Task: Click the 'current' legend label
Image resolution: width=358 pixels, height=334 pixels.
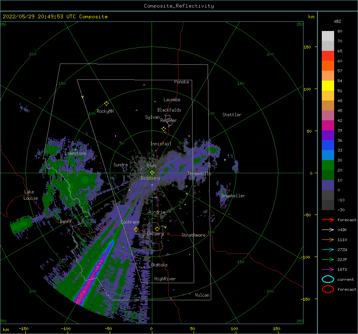Action: point(346,279)
